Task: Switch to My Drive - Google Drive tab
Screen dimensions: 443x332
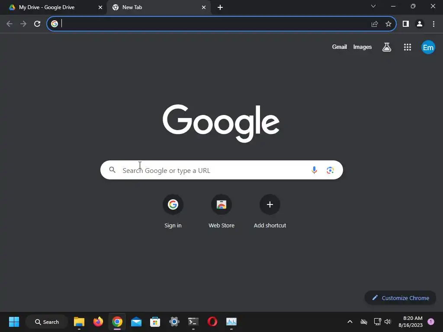Action: tap(53, 7)
